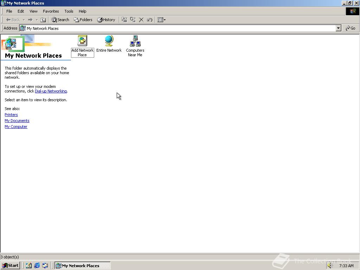Expand the Address bar dropdown
360x270 pixels.
click(x=339, y=28)
